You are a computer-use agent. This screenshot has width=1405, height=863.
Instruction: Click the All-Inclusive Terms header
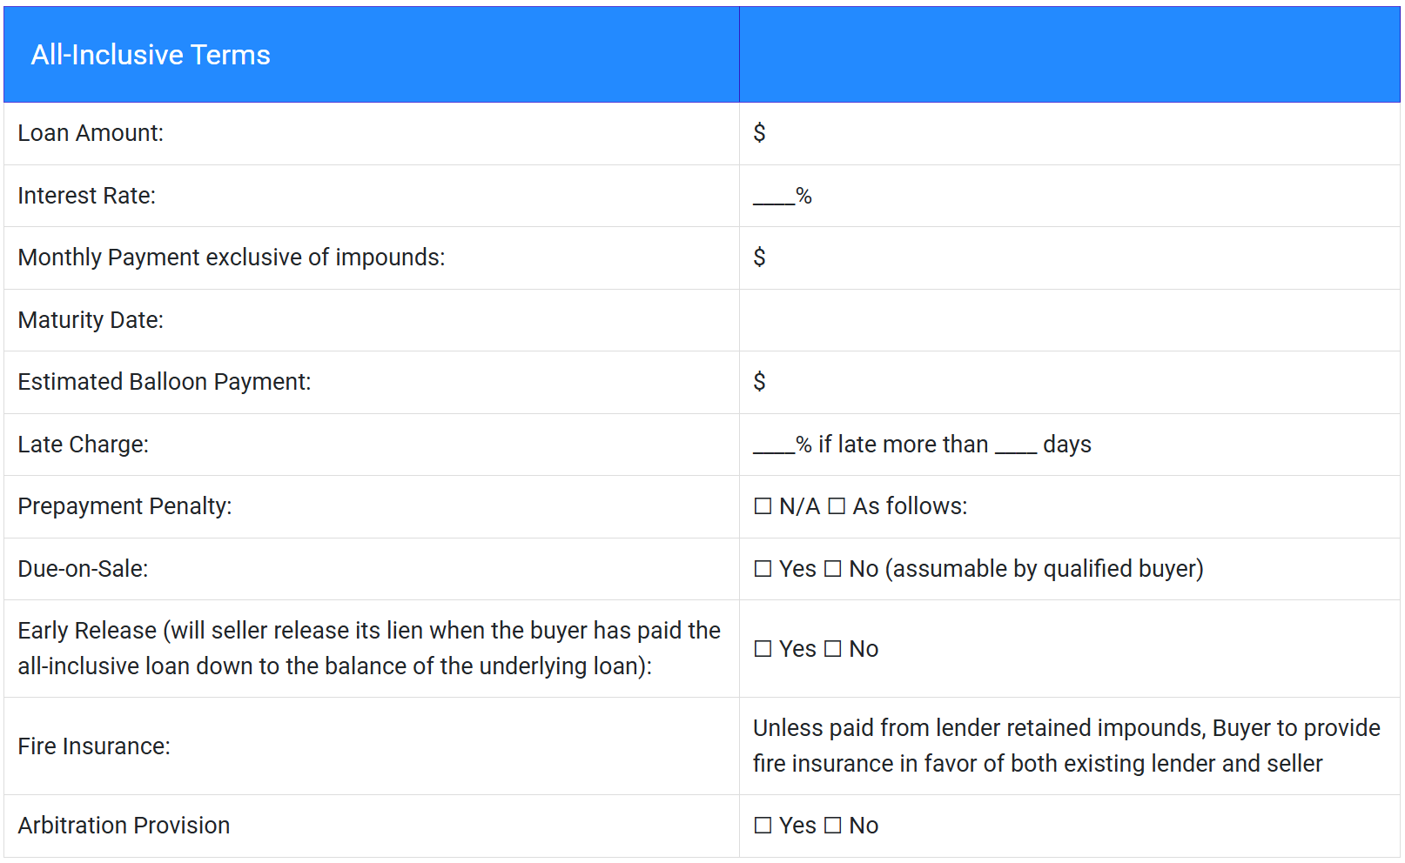tap(151, 55)
